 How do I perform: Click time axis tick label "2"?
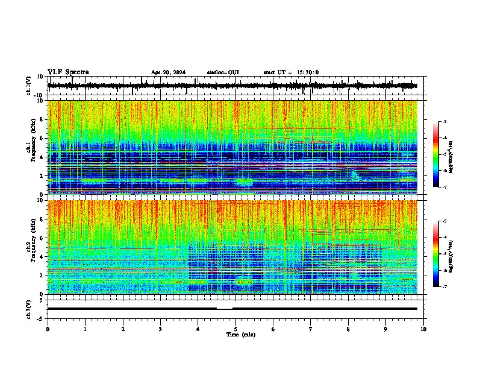point(123,329)
